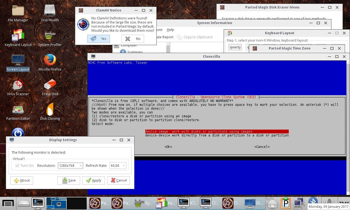Viewport: 350px width, 210px height.
Task: Click the Clonezilla window title icon
Action: tap(93, 57)
